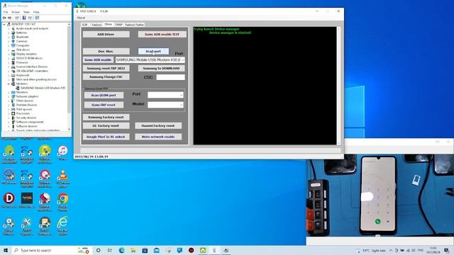The height and width of the screenshot is (255, 454).
Task: Open iTunes desktop shortcut
Action: click(62, 153)
